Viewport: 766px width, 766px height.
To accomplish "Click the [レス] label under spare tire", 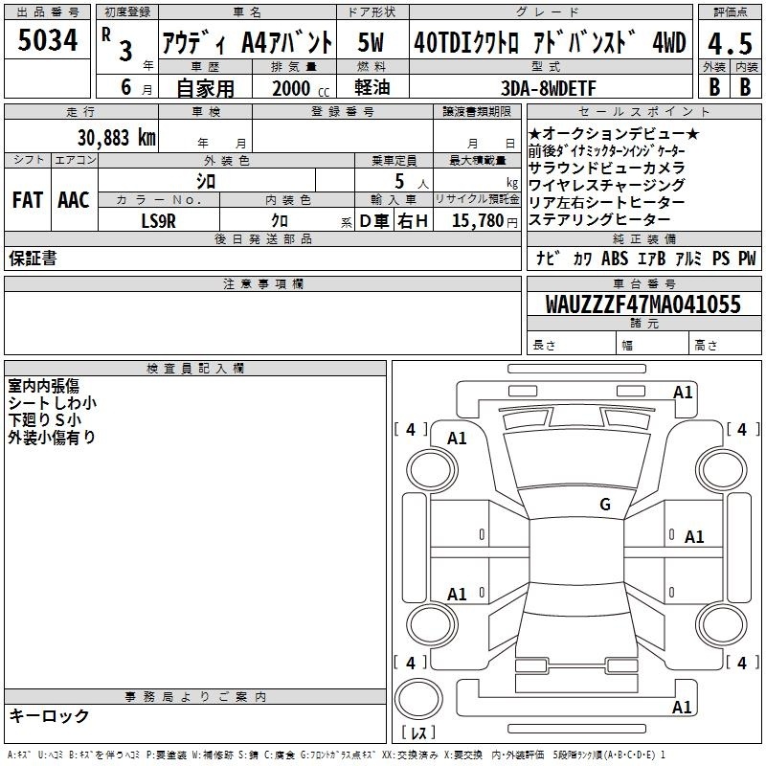I will [418, 733].
